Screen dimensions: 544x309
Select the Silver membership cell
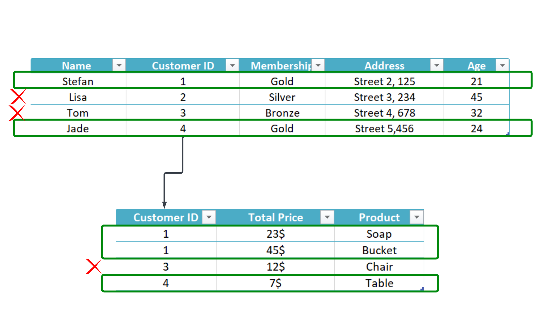(282, 97)
